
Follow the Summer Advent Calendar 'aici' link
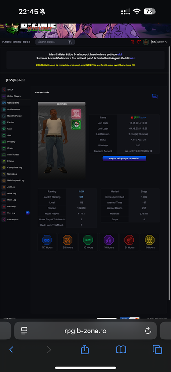tap(132, 58)
